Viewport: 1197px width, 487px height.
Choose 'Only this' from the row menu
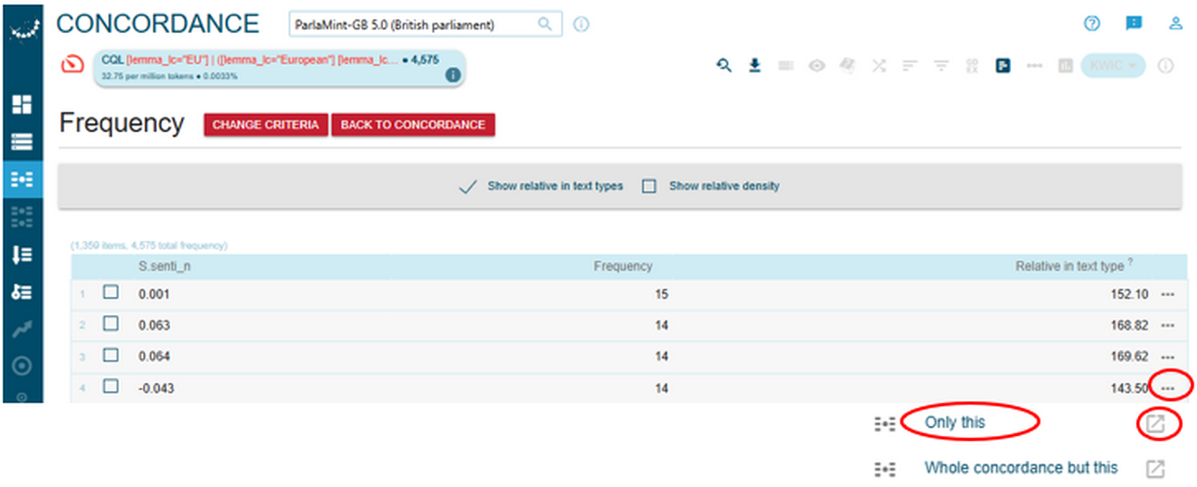tap(954, 423)
